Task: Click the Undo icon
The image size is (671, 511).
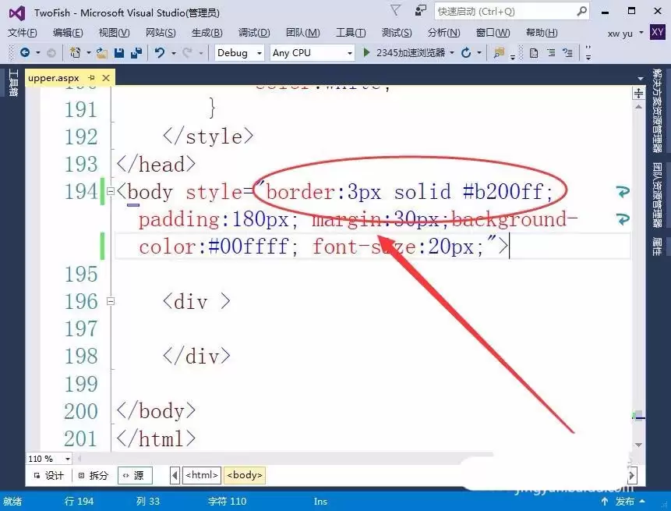Action: 159,53
